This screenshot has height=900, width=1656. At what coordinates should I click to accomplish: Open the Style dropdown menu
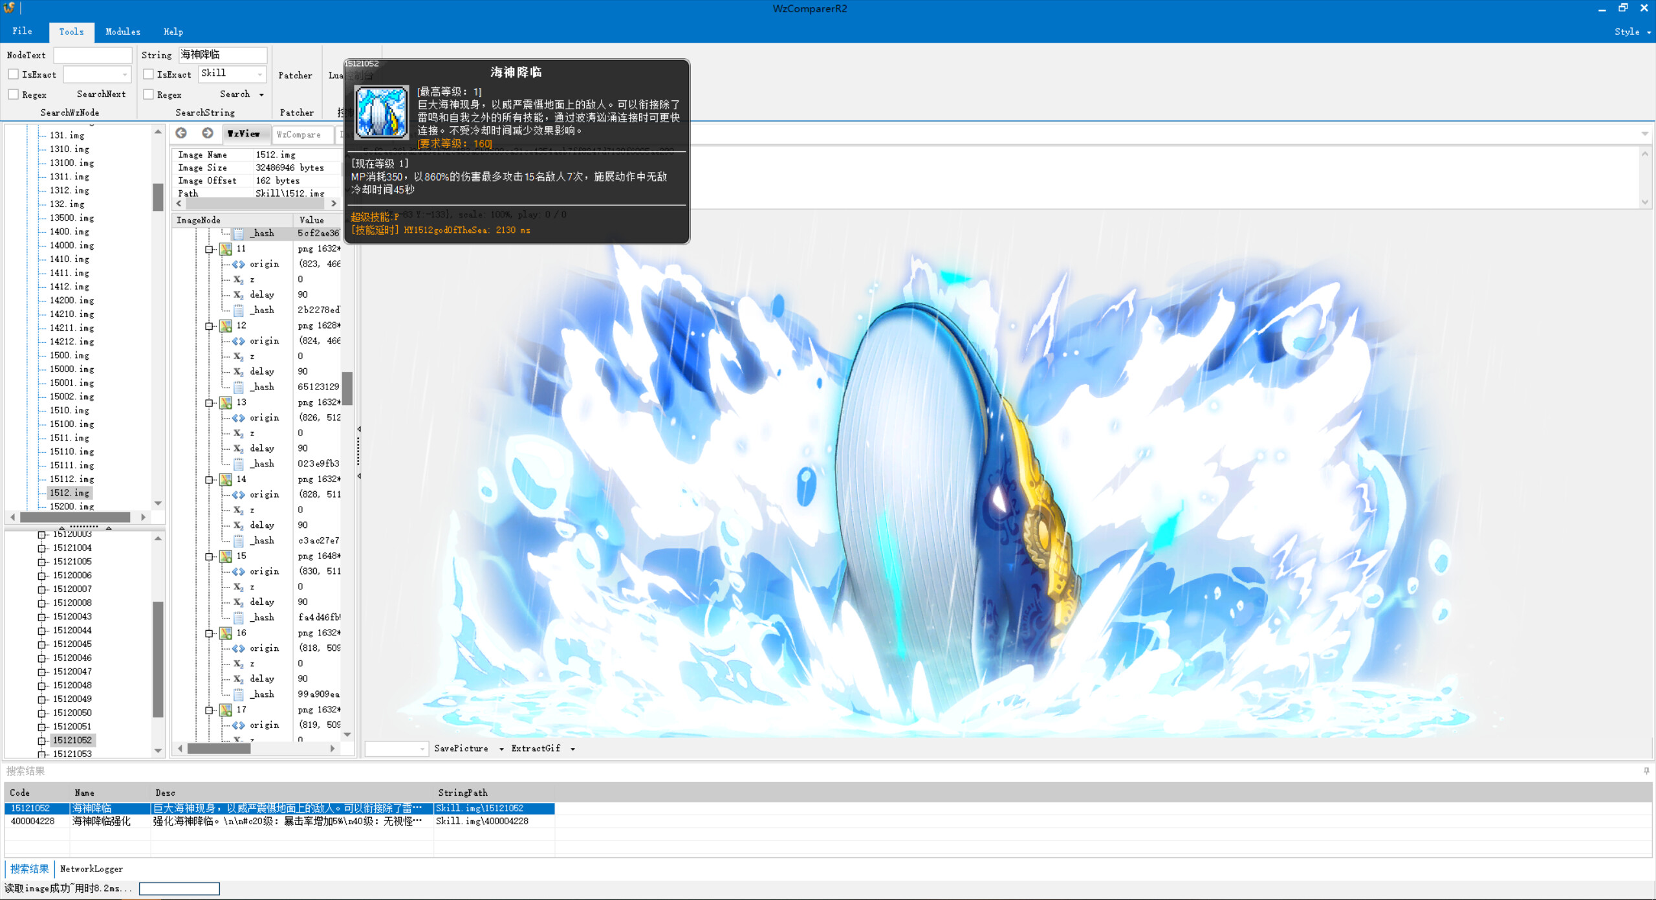[1632, 32]
